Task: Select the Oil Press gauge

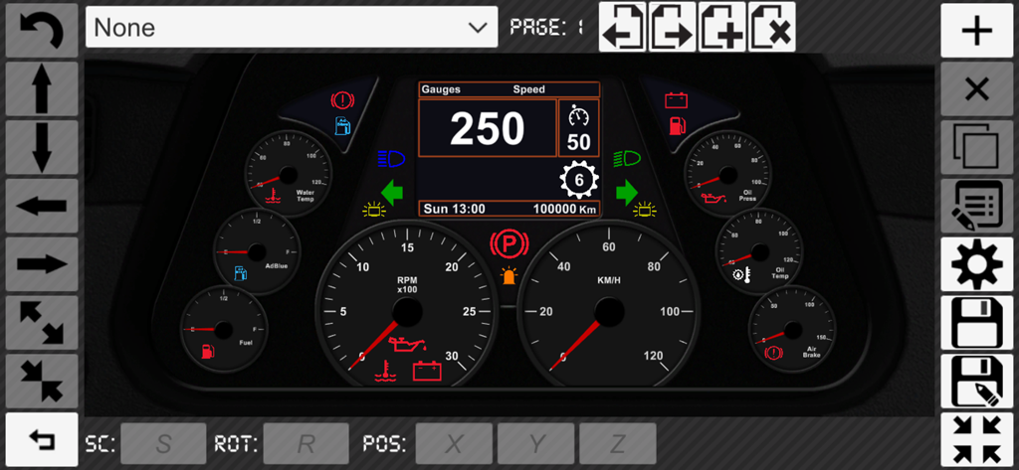Action: coord(727,173)
